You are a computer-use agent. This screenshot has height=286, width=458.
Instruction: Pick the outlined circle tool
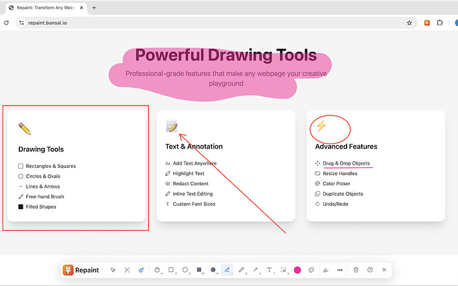coord(185,270)
